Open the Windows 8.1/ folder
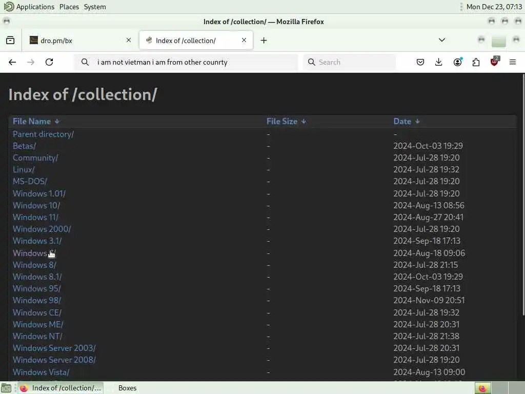 pyautogui.click(x=37, y=277)
